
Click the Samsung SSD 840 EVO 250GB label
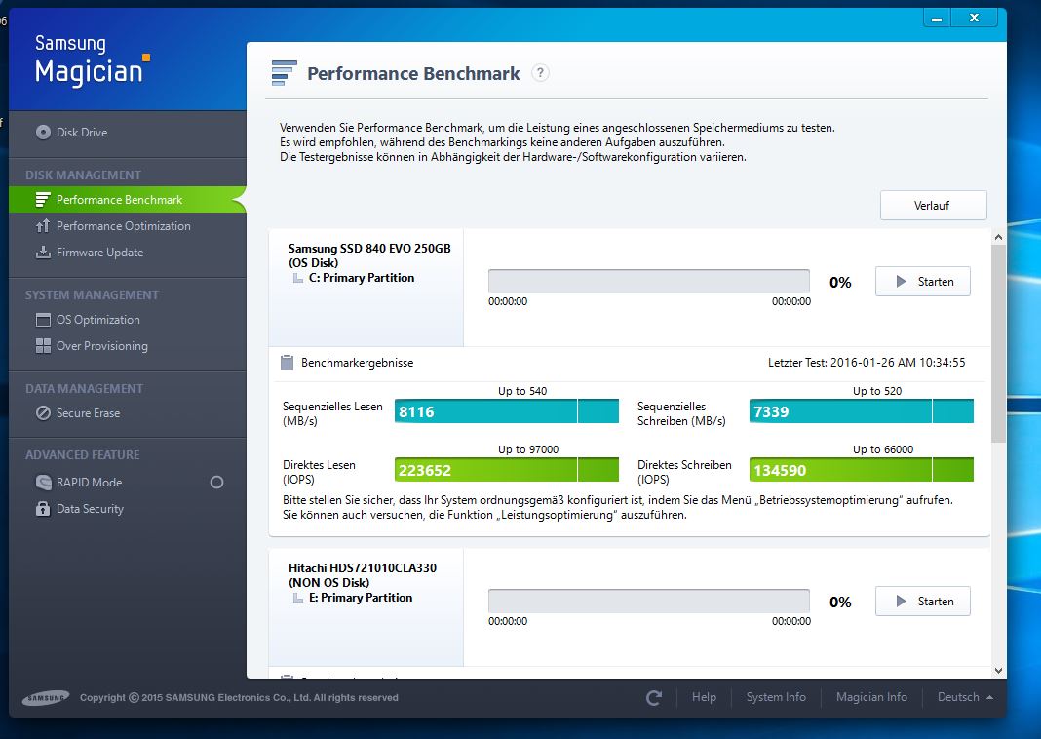coord(369,249)
